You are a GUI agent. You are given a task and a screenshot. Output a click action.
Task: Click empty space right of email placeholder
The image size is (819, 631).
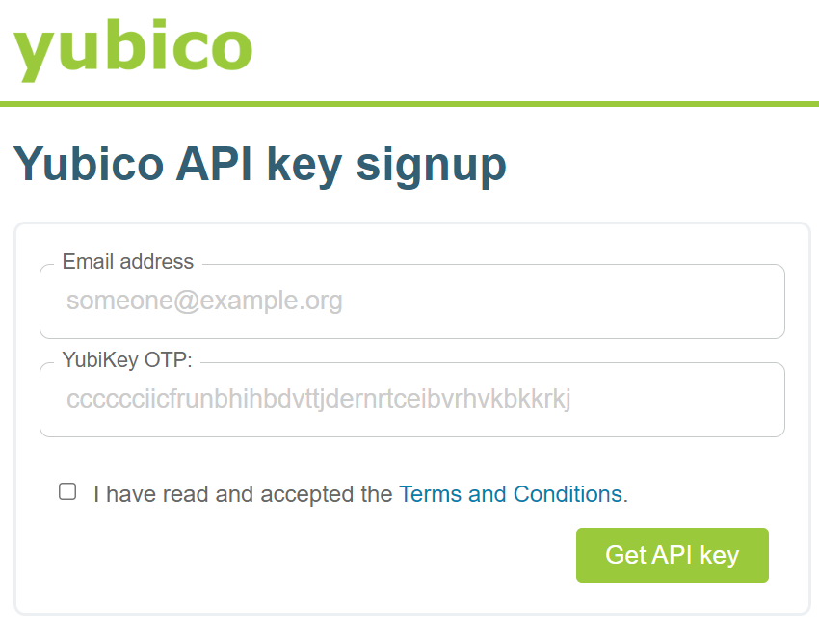tap(564, 301)
